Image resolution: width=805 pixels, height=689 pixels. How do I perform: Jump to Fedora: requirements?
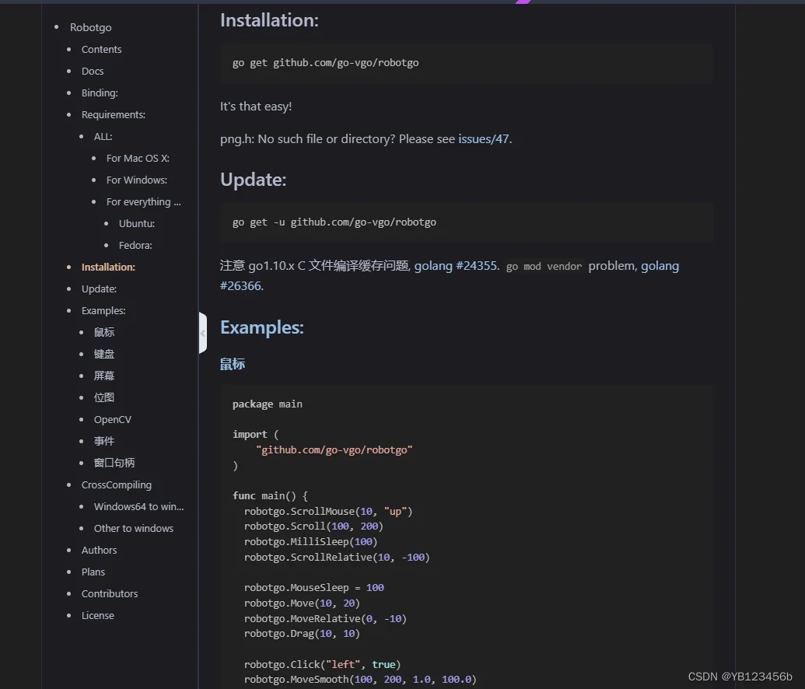pyautogui.click(x=135, y=246)
